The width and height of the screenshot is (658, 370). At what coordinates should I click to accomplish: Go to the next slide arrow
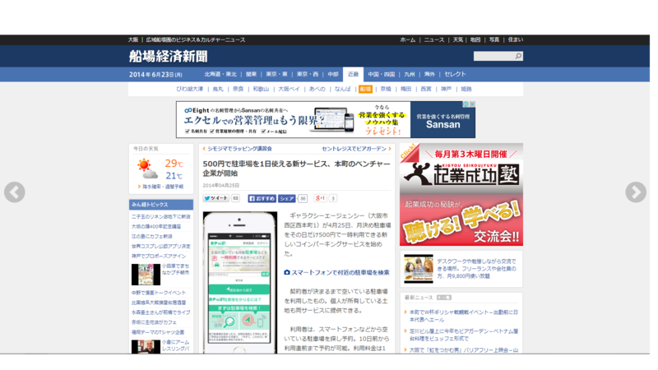click(x=636, y=192)
